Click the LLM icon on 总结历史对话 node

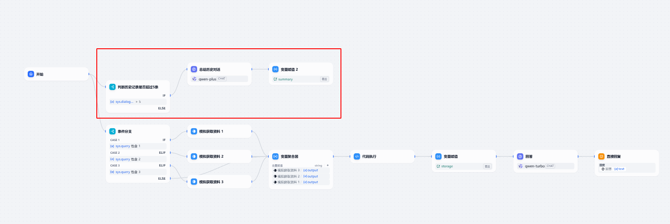[194, 69]
